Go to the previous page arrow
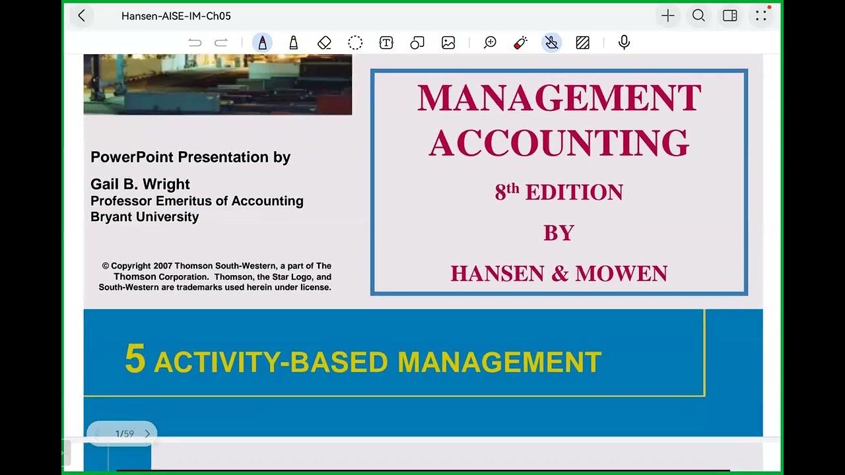845x475 pixels. 96,434
